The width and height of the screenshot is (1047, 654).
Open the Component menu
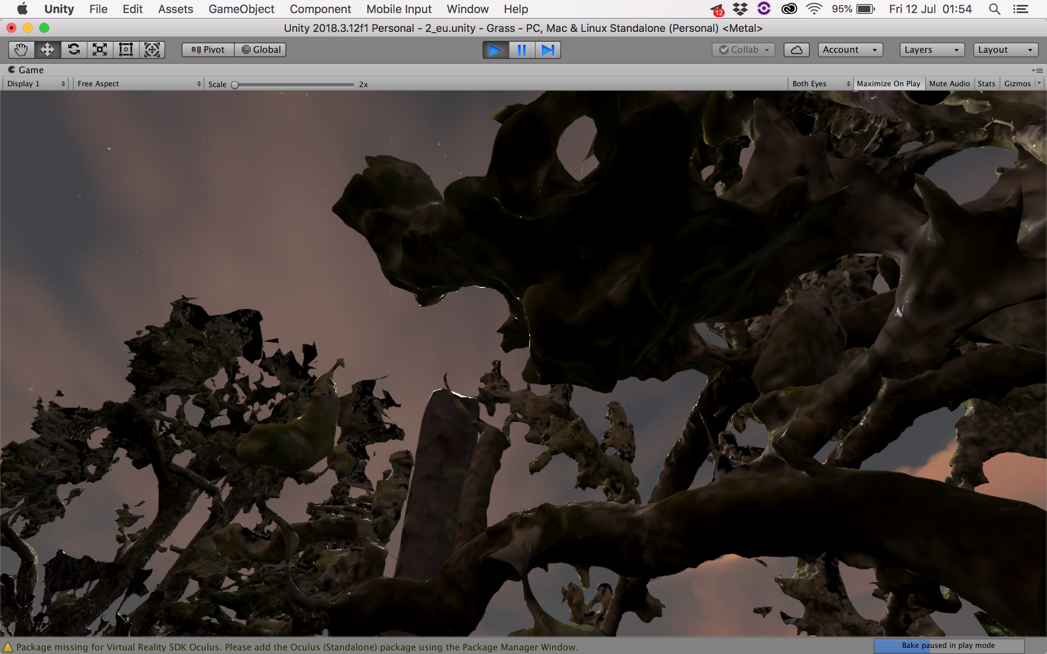click(x=320, y=9)
